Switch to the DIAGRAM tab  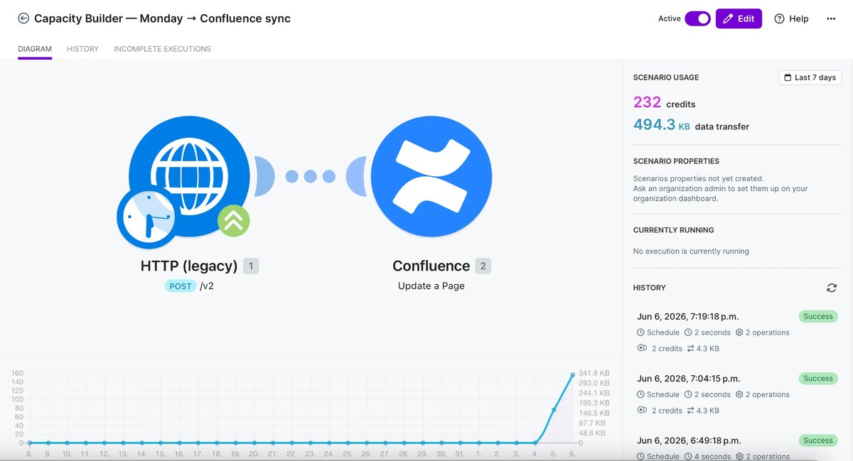[x=35, y=49]
